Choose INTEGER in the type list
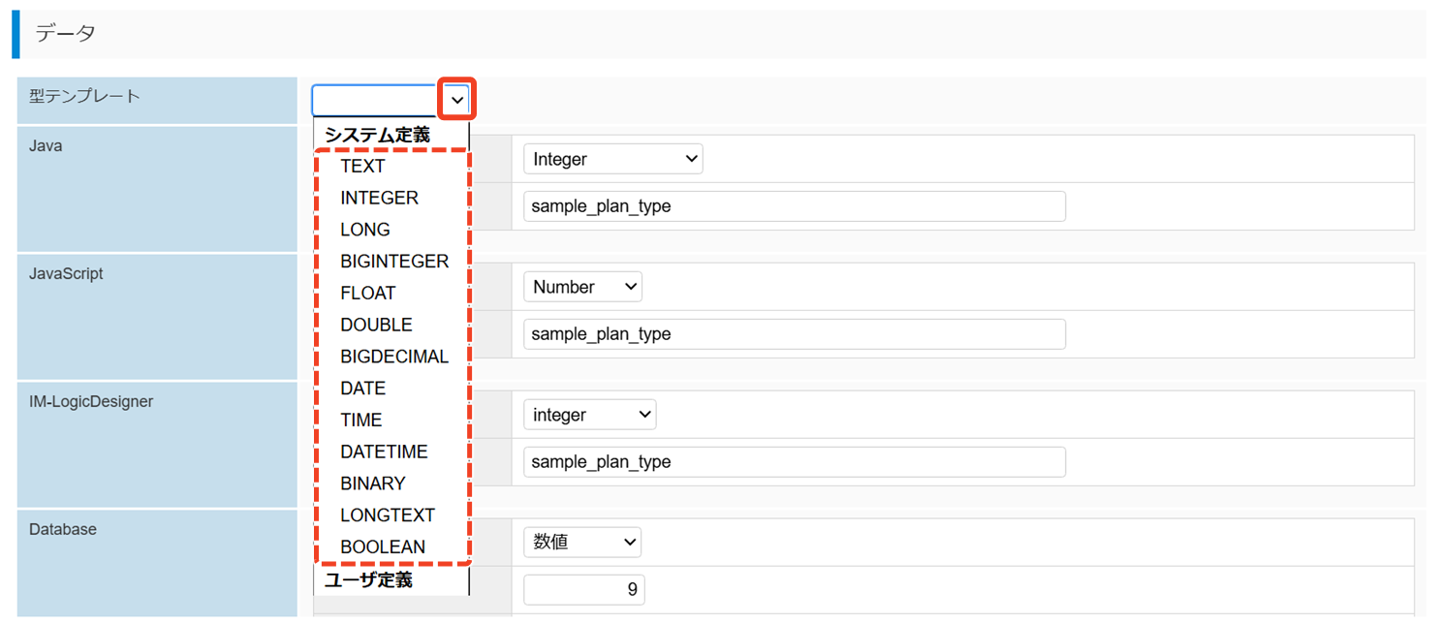1438x624 pixels. [379, 198]
